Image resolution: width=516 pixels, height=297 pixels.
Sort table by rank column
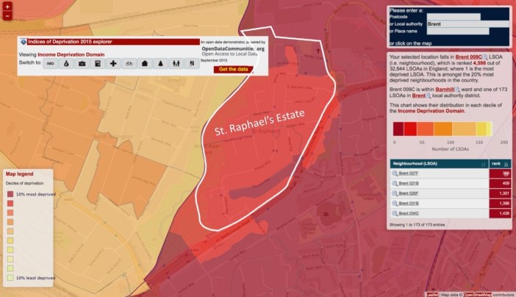[498, 163]
